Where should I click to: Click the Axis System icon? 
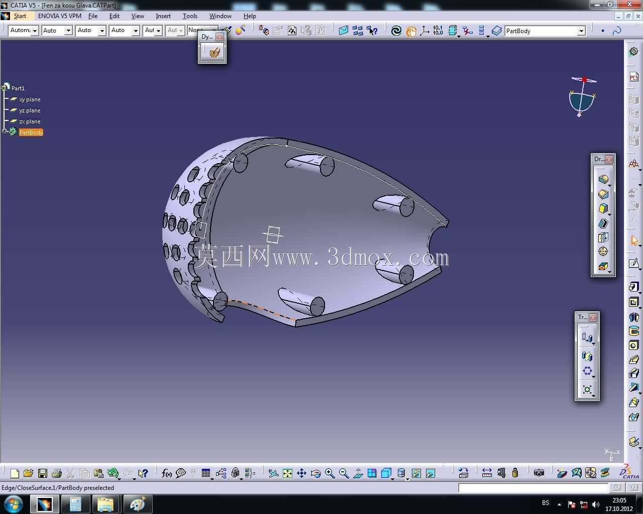coord(424,31)
